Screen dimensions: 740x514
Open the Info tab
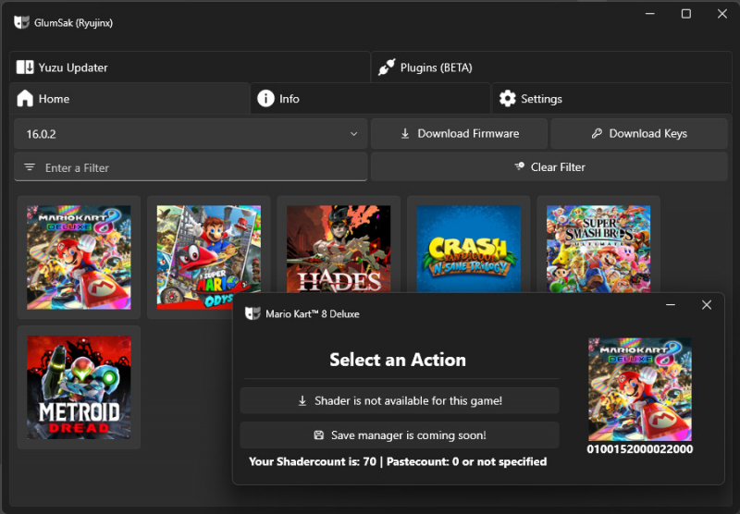pyautogui.click(x=370, y=99)
